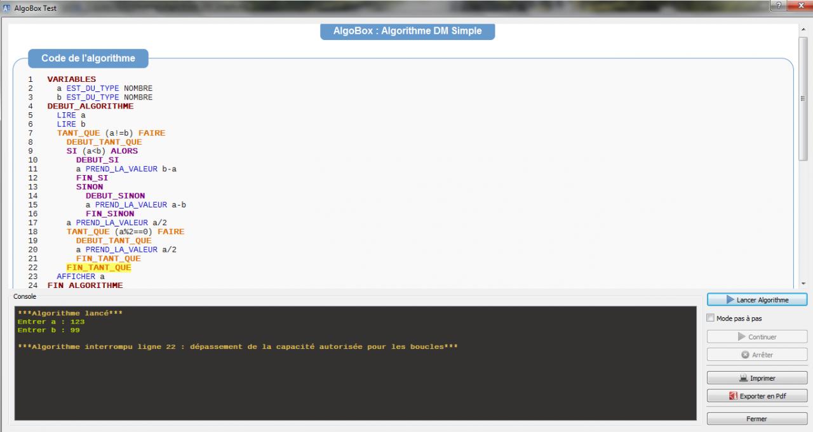Viewport: 813px width, 432px height.
Task: Print using the Imprimer button
Action: [757, 378]
